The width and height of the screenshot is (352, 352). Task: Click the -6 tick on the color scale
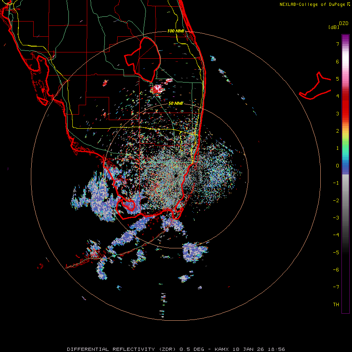tap(336, 269)
